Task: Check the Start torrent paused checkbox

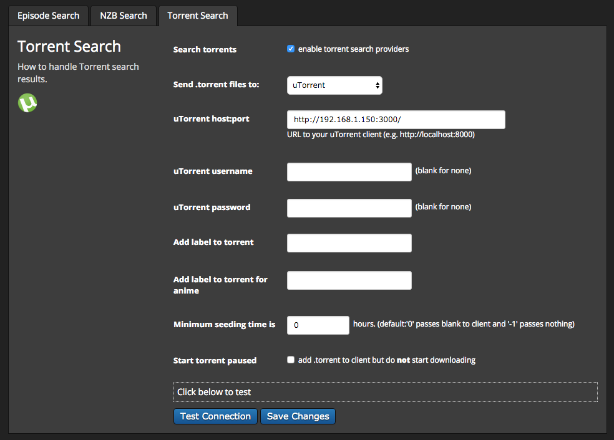Action: click(291, 360)
